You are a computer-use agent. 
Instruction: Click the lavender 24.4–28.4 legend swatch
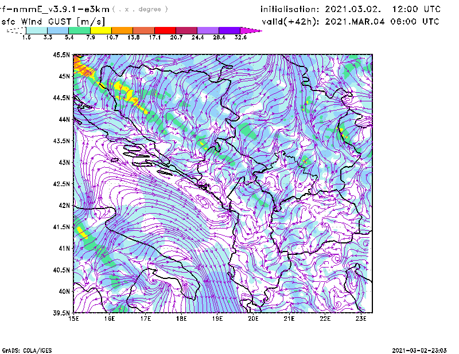pos(208,30)
